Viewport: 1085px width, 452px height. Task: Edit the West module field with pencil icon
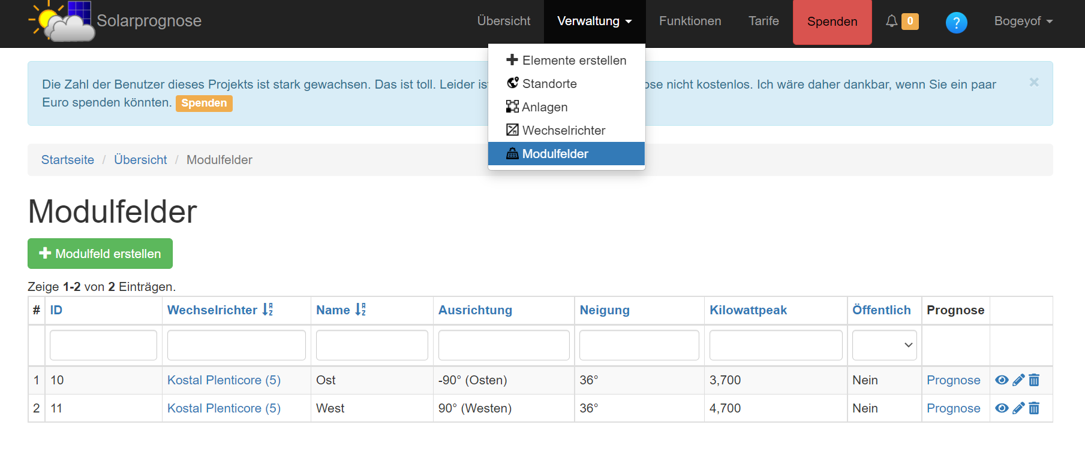pyautogui.click(x=1018, y=408)
